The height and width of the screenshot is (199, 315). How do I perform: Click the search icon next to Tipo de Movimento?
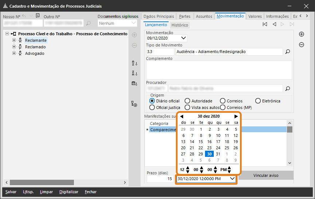pos(287,52)
